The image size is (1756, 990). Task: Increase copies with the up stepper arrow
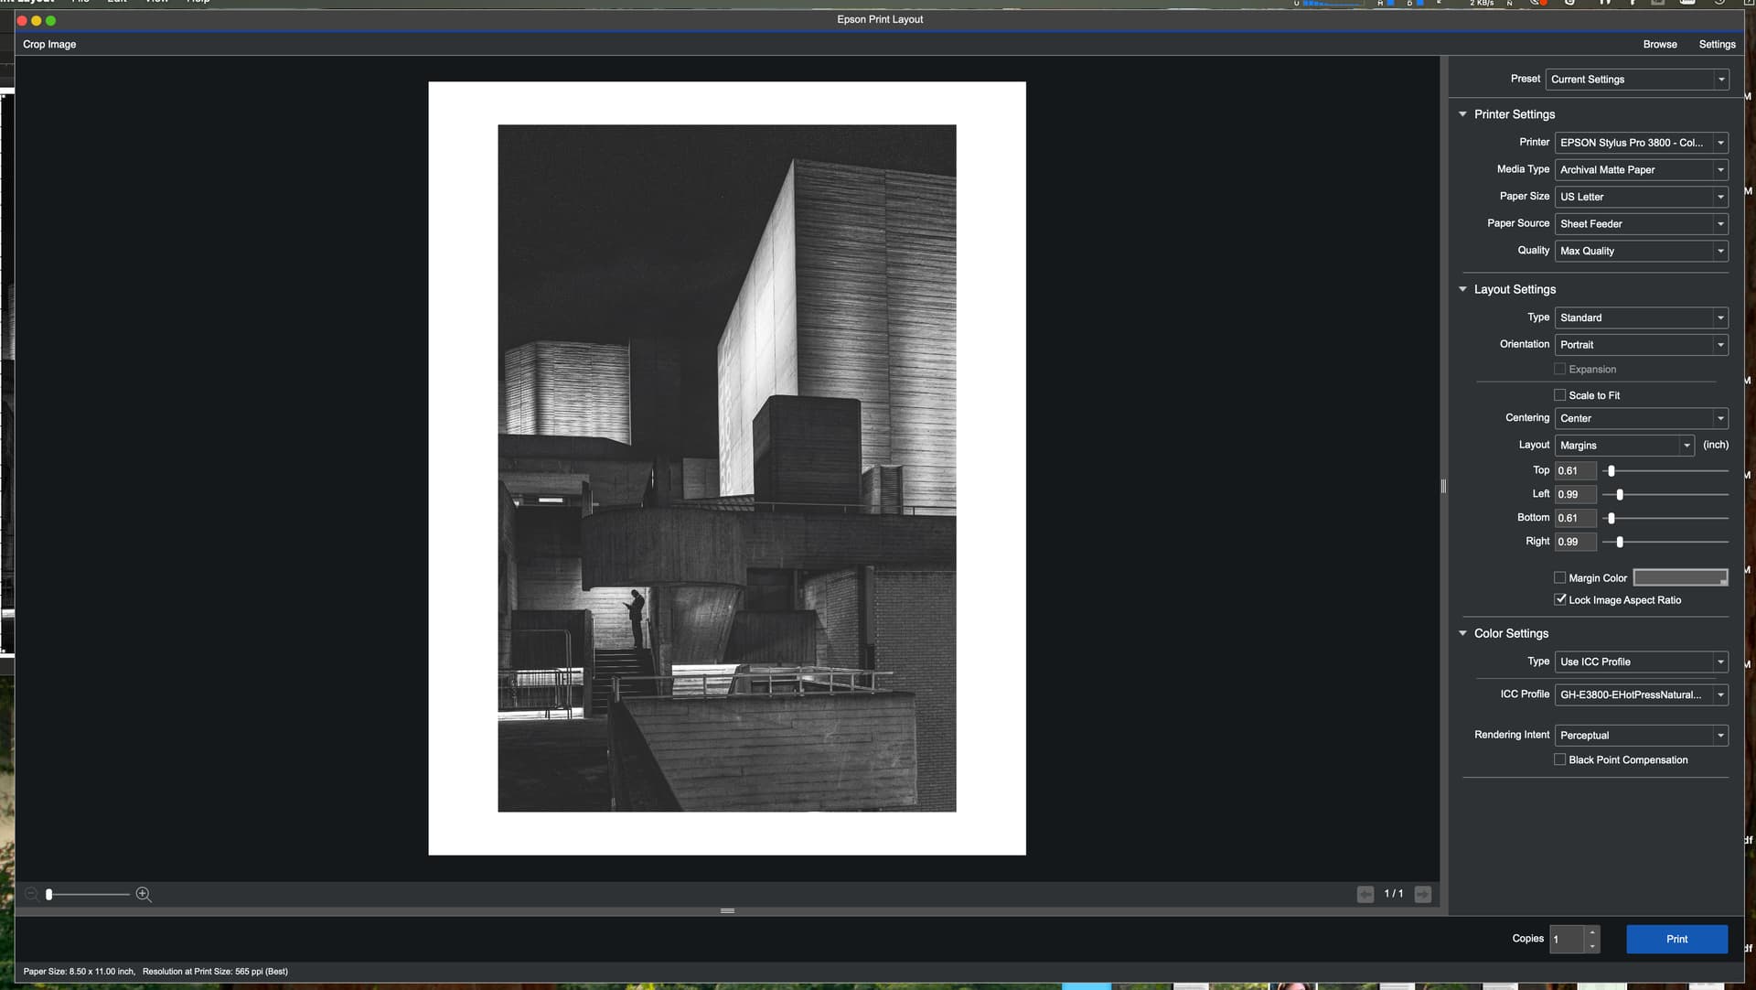pyautogui.click(x=1592, y=932)
